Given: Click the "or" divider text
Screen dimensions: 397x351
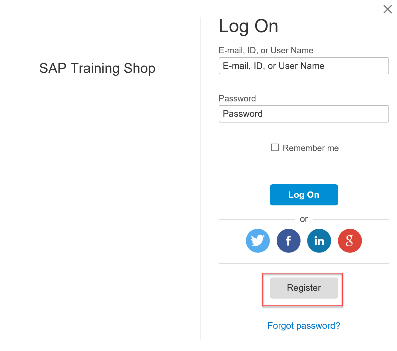Looking at the screenshot, I should coord(304,219).
